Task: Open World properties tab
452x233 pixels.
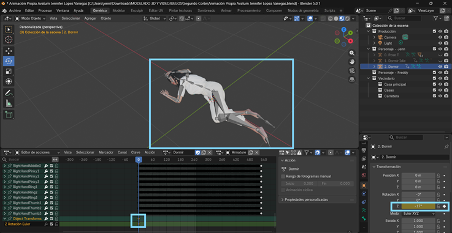Action: coord(364,175)
